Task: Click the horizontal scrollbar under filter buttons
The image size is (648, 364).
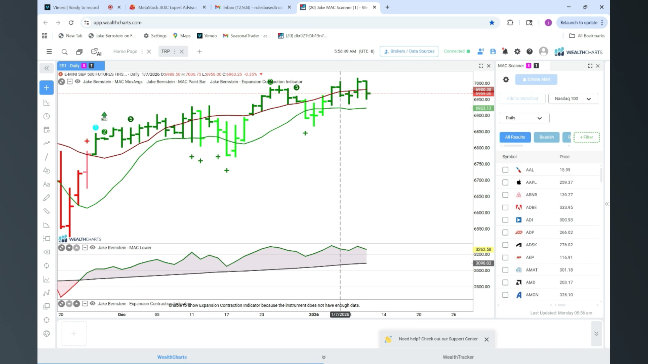Action: [x=513, y=146]
